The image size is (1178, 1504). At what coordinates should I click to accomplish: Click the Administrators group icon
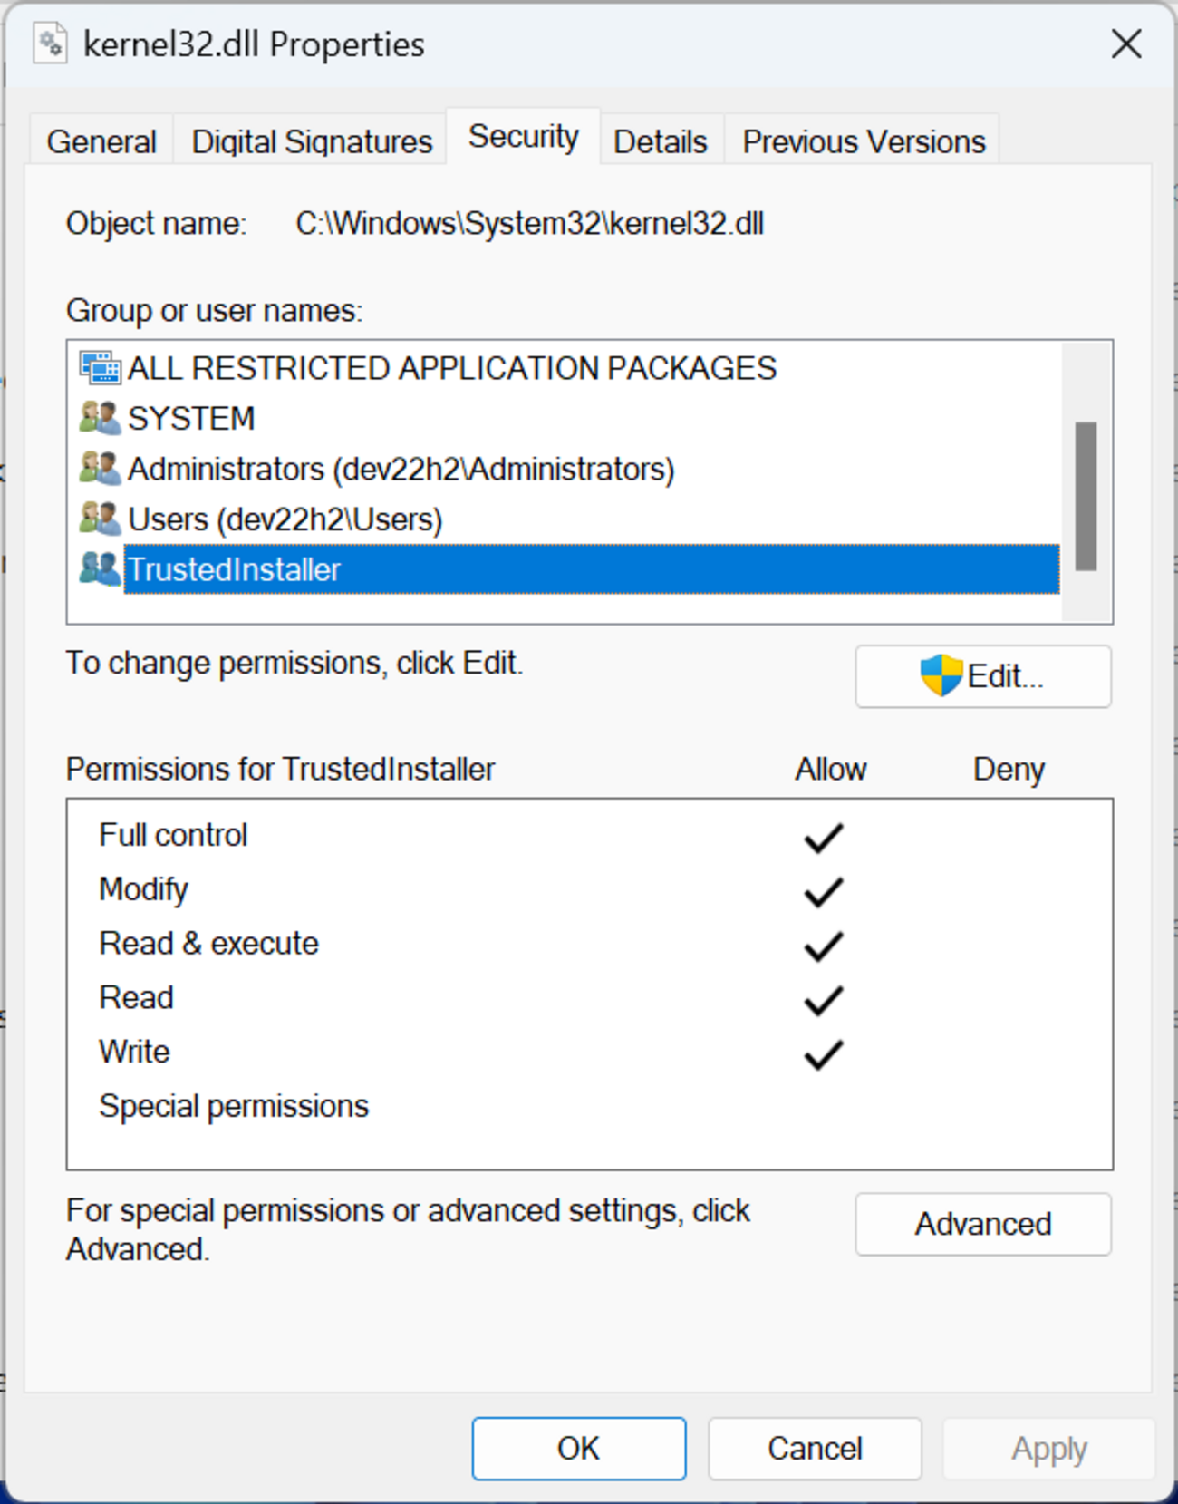pyautogui.click(x=100, y=469)
